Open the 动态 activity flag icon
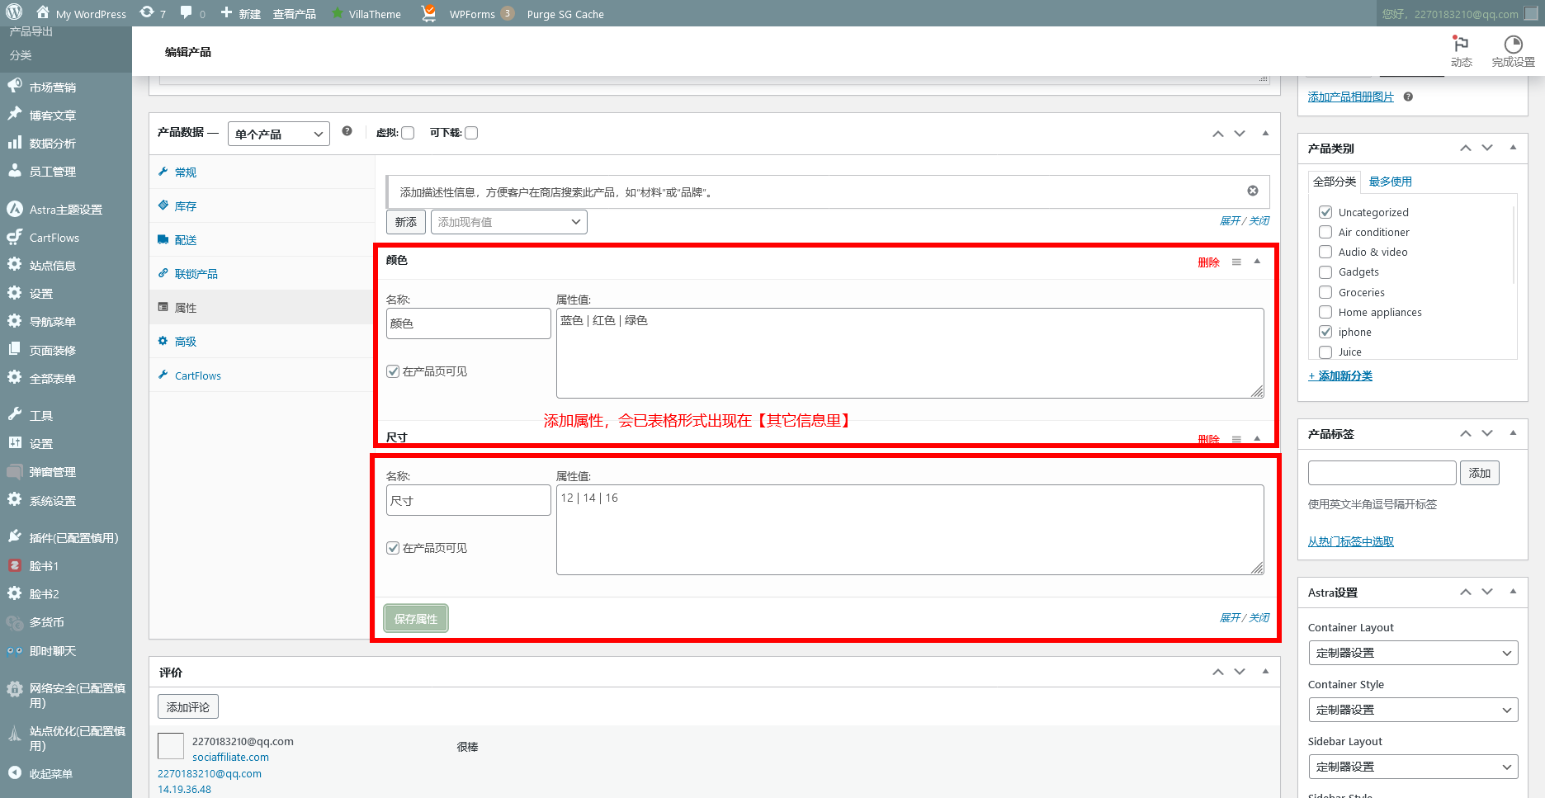The image size is (1545, 798). [1461, 44]
